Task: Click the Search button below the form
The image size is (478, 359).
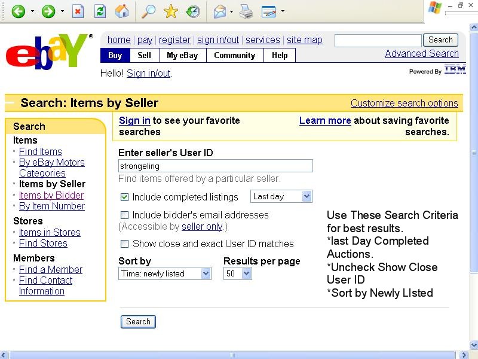Action: (138, 322)
